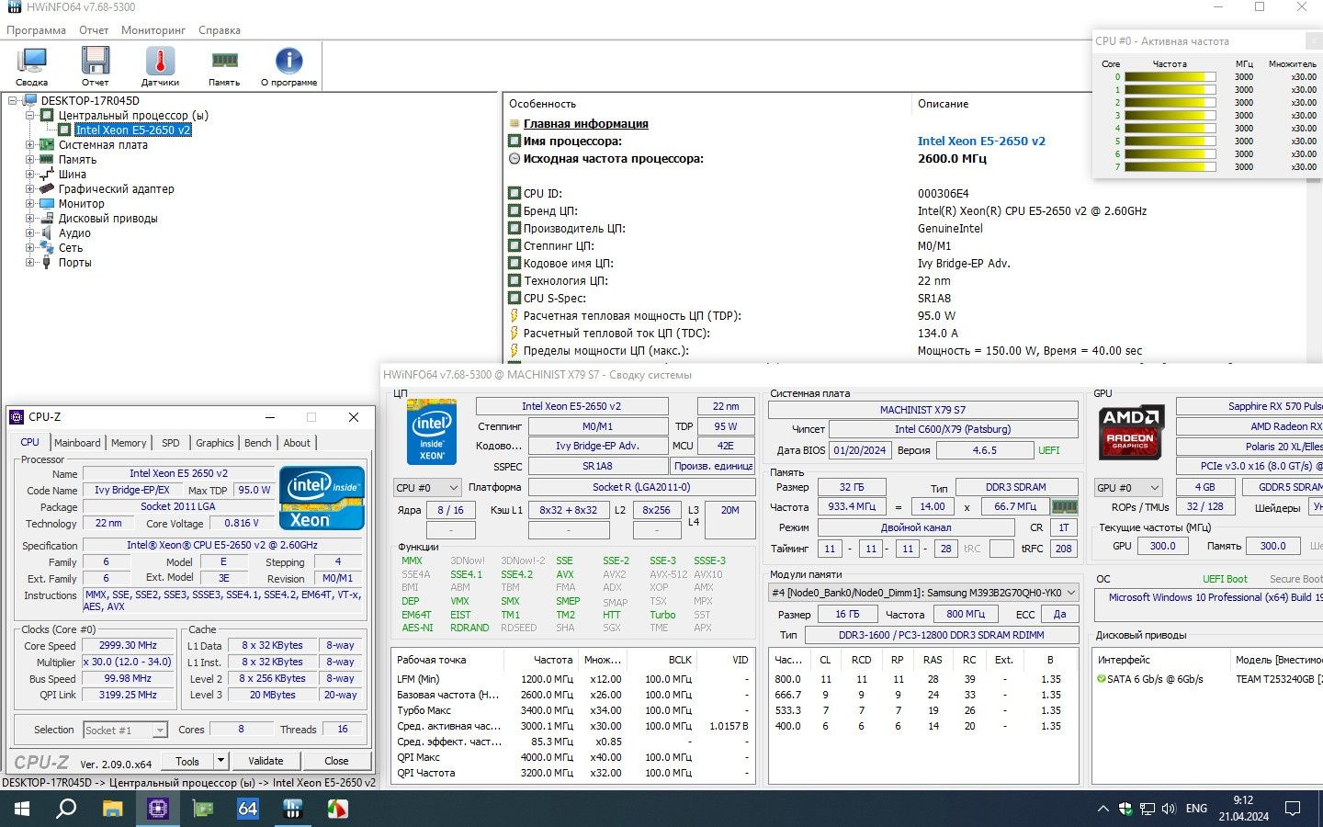Screen dimensions: 1323x827
Task: Click green graphics card taskbar icon
Action: click(203, 809)
